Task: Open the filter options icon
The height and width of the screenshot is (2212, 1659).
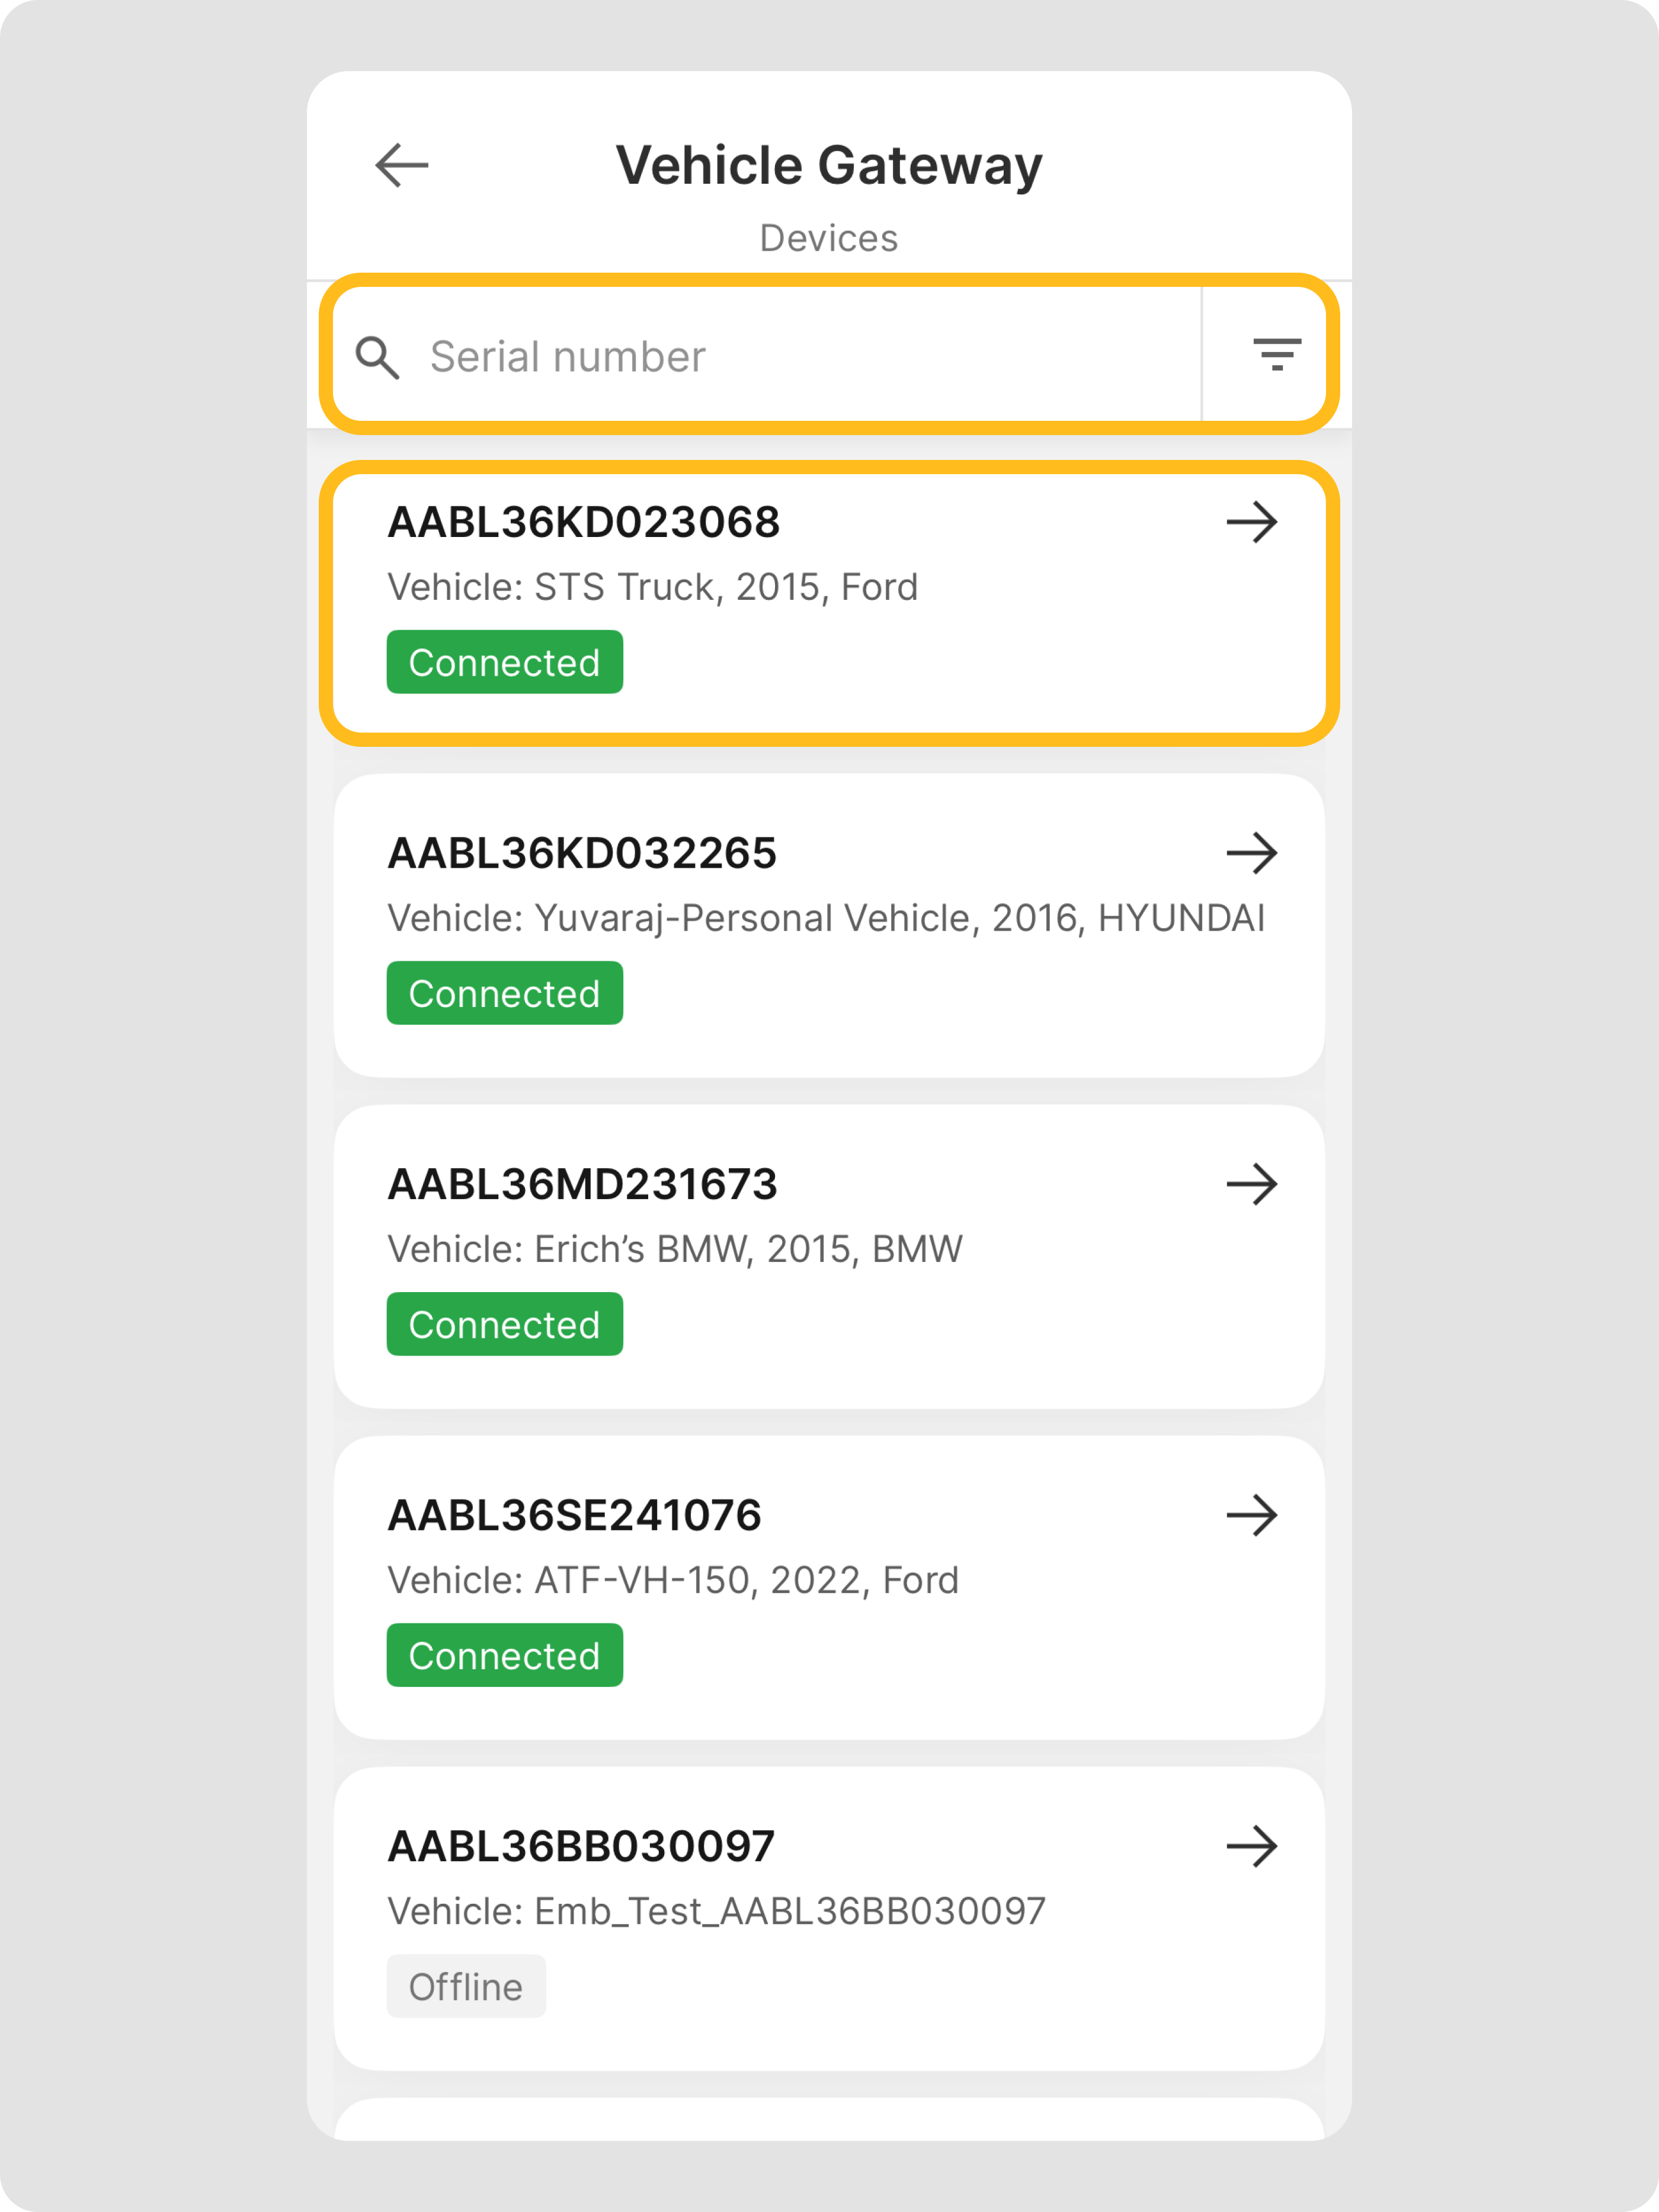Action: 1276,354
